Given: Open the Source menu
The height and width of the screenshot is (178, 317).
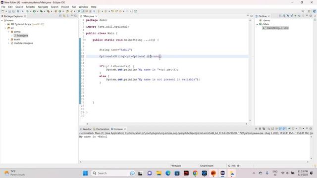Looking at the screenshot, I should (19, 7).
